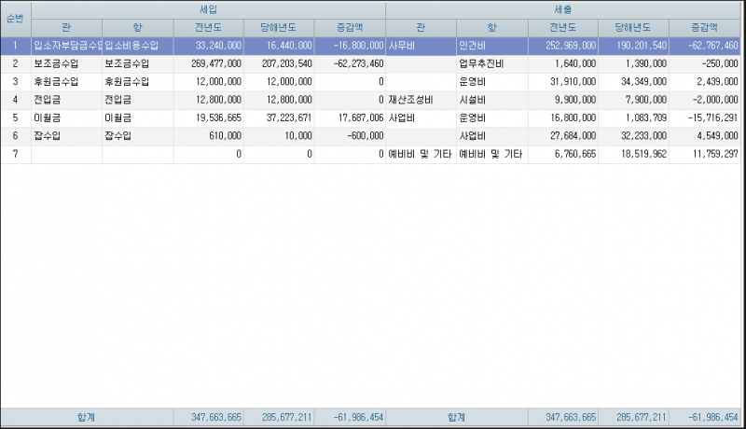Select the 입소자부담금수입 cell in row 1
The height and width of the screenshot is (429, 746).
pyautogui.click(x=66, y=46)
